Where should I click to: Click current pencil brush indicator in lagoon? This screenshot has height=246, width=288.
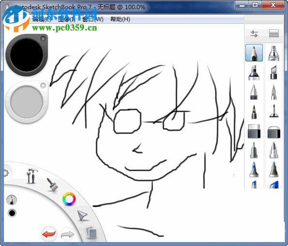click(12, 200)
